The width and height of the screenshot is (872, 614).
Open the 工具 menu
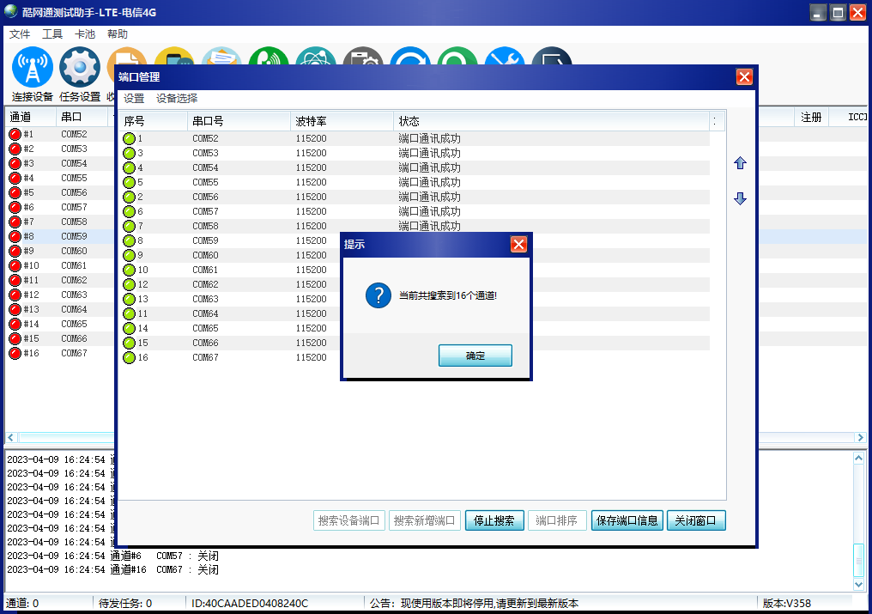(x=52, y=34)
